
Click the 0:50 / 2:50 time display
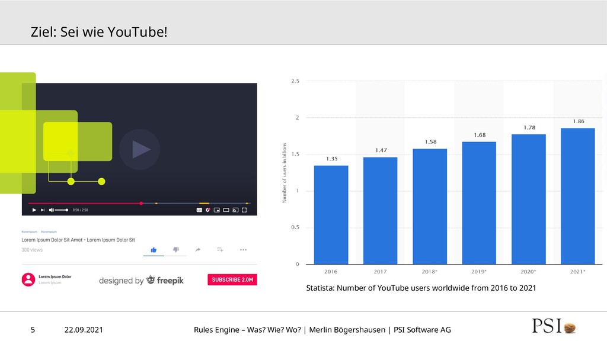point(81,210)
